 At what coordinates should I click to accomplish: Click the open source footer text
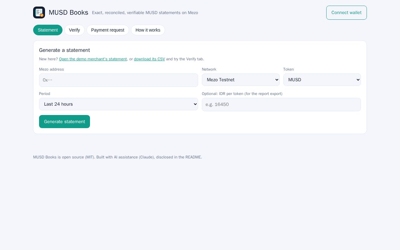tap(117, 157)
